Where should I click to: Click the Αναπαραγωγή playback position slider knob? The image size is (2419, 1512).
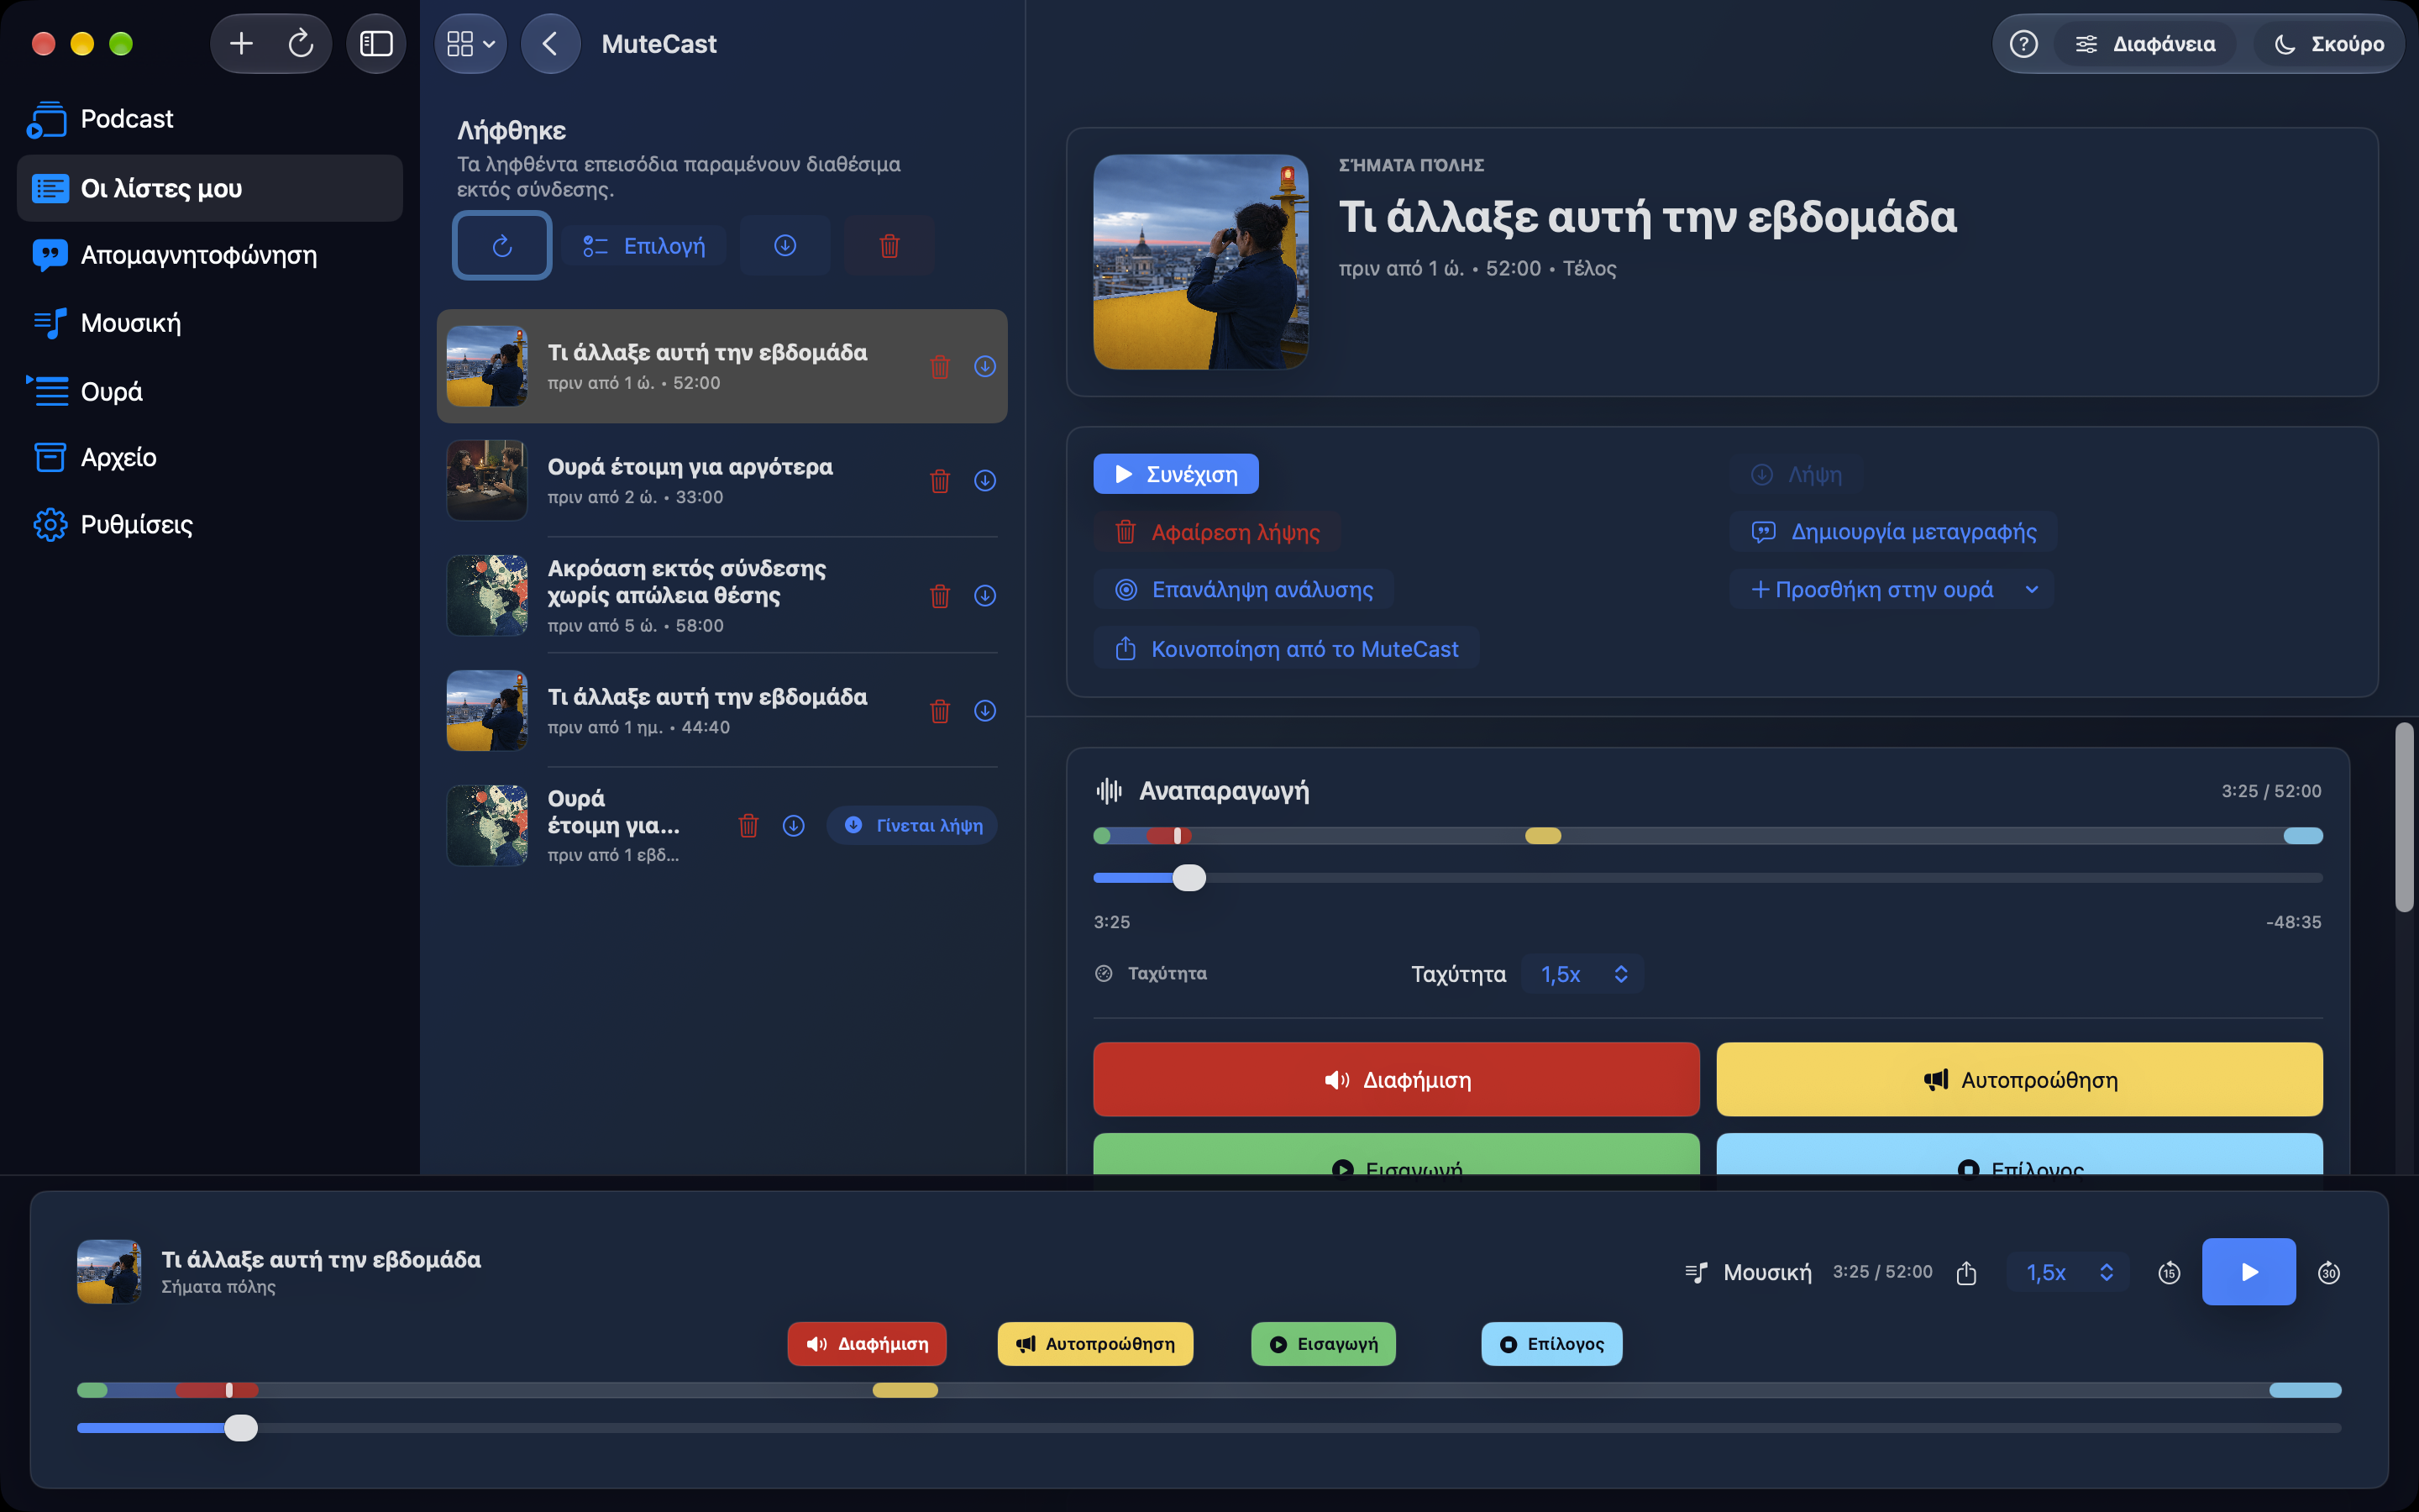(1189, 878)
